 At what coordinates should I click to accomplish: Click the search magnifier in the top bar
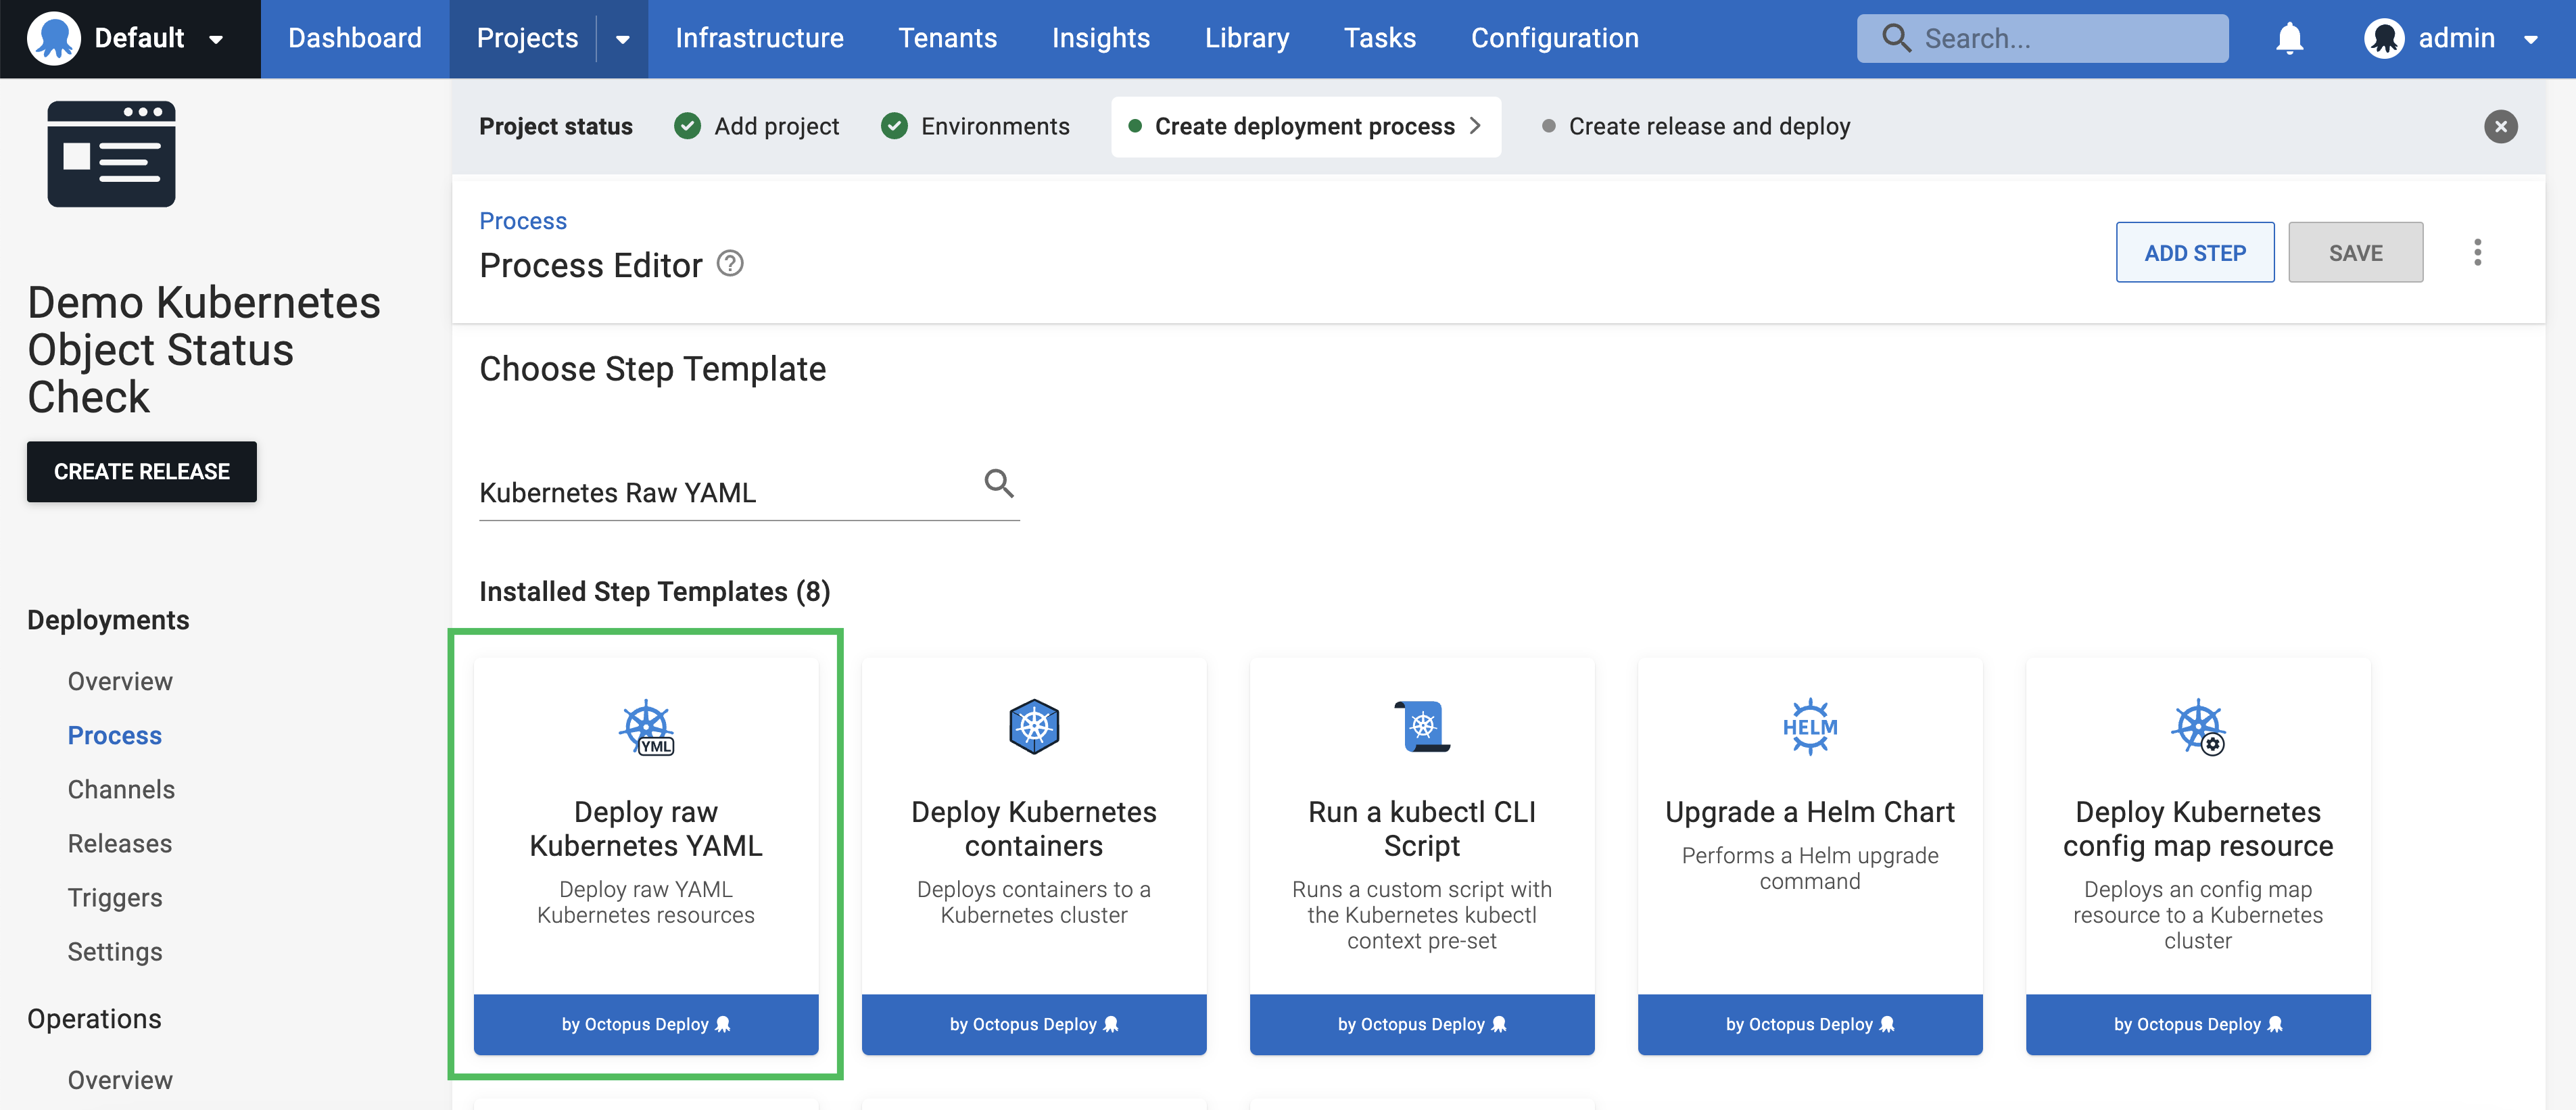[1896, 38]
